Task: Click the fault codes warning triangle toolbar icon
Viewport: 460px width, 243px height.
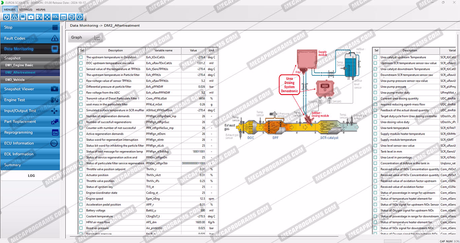Action: 14,17
